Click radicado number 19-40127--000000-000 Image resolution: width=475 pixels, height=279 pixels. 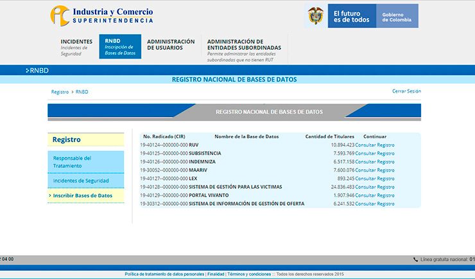point(164,179)
